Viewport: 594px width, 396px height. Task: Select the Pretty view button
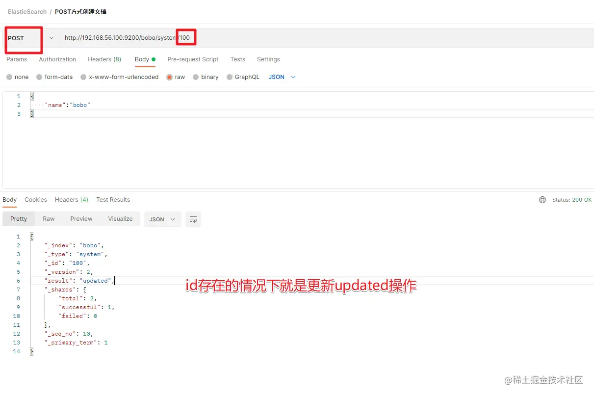pos(19,219)
